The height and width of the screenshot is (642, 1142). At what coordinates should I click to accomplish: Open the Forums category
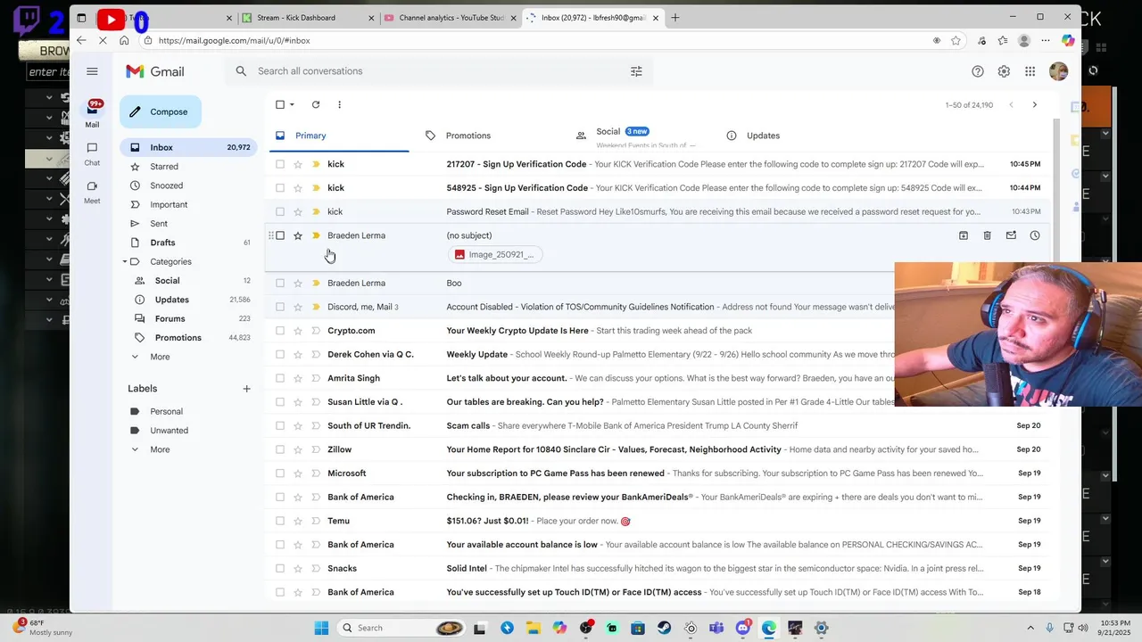click(x=170, y=318)
